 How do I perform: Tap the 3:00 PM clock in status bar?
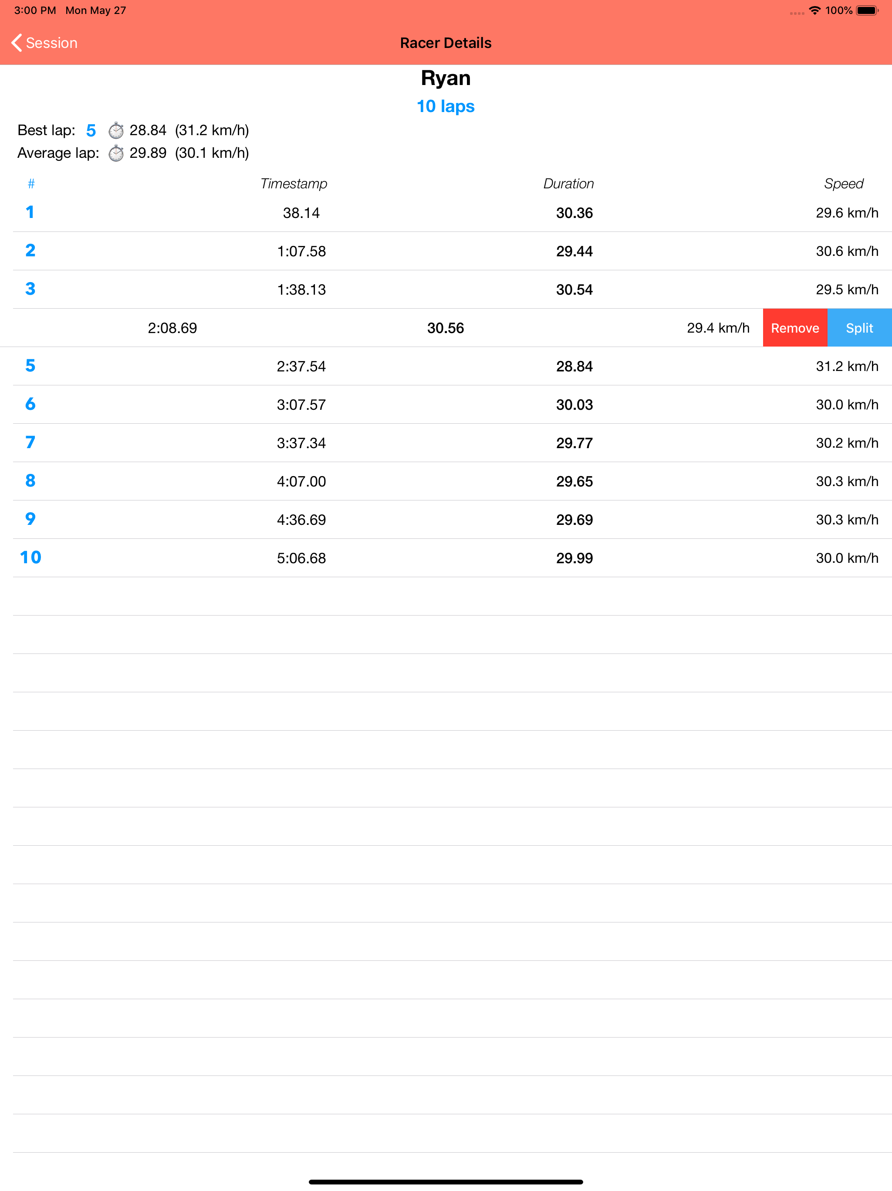(x=35, y=10)
